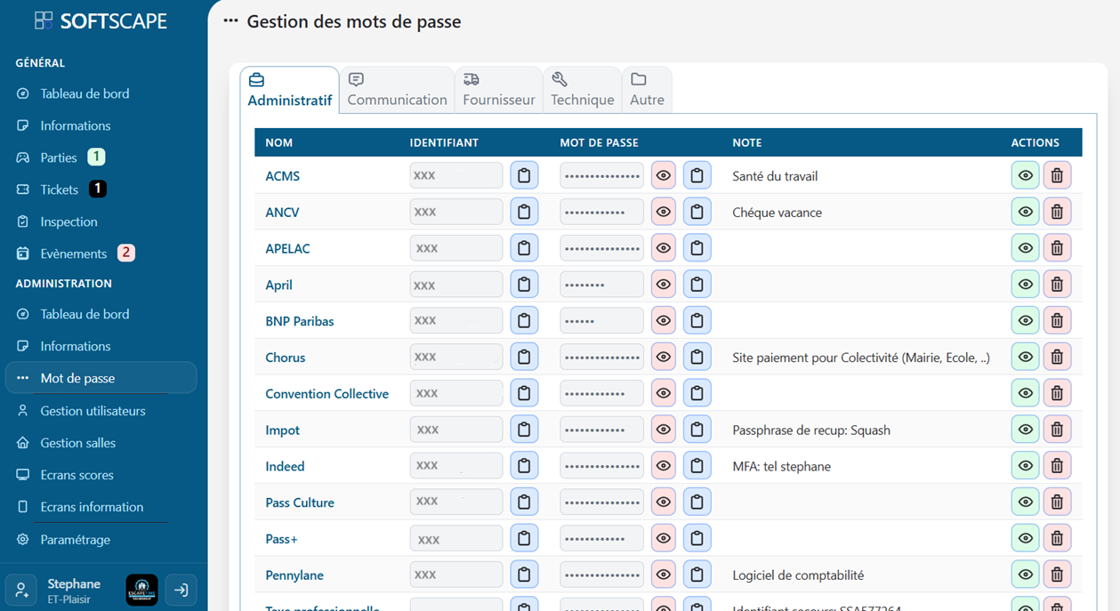Image resolution: width=1120 pixels, height=611 pixels.
Task: Switch to the Communication tab
Action: point(397,89)
